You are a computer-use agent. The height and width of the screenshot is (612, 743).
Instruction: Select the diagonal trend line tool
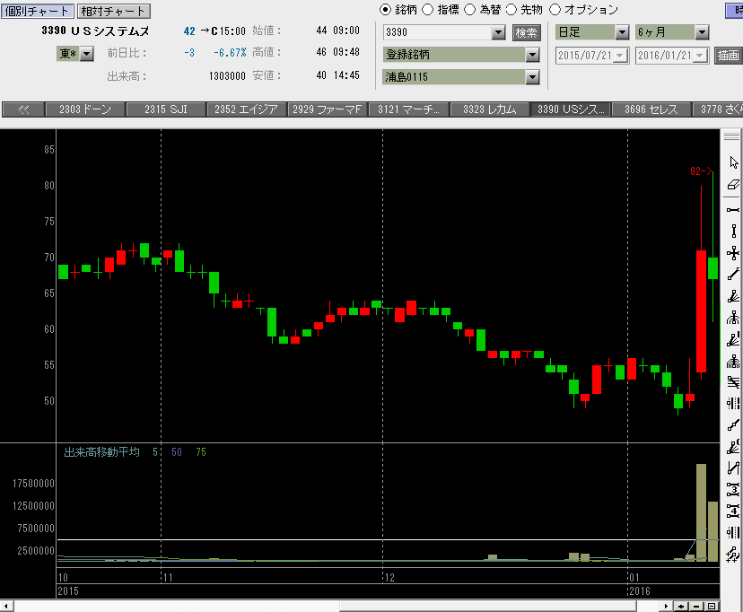733,275
